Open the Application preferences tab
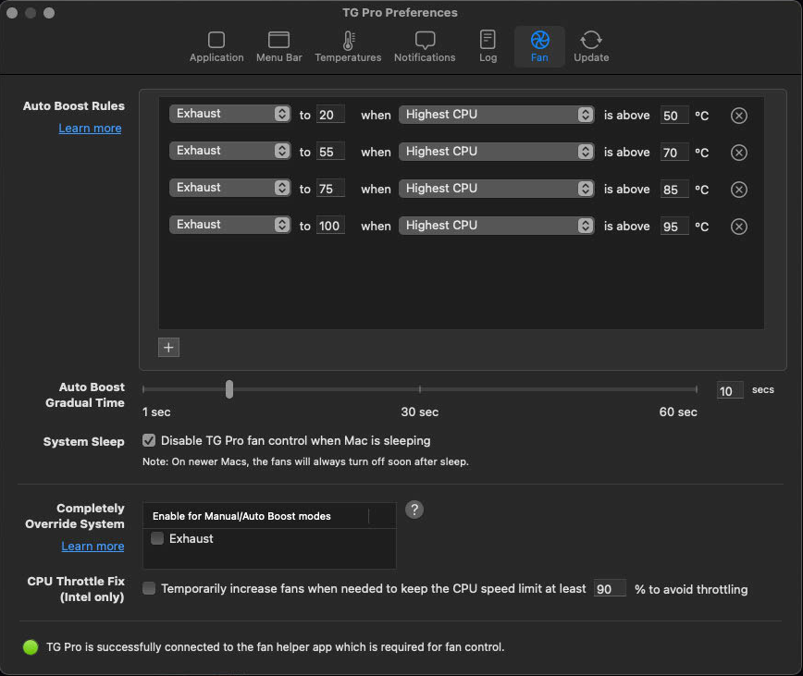The width and height of the screenshot is (803, 676). coord(216,46)
